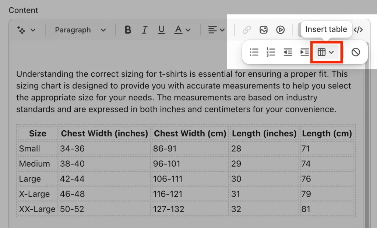Click the indent icon

[x=304, y=52]
